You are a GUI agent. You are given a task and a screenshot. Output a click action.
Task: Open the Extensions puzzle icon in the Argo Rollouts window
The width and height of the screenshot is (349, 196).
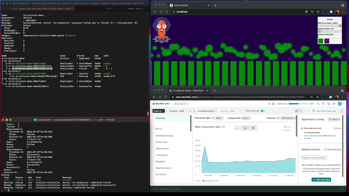(x=331, y=12)
